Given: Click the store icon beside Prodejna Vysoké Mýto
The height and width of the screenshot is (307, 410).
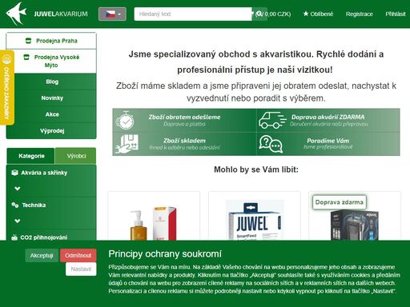Looking at the screenshot, I should pos(26,57).
